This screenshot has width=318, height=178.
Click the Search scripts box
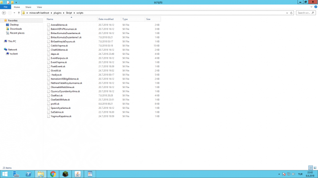coord(306,13)
